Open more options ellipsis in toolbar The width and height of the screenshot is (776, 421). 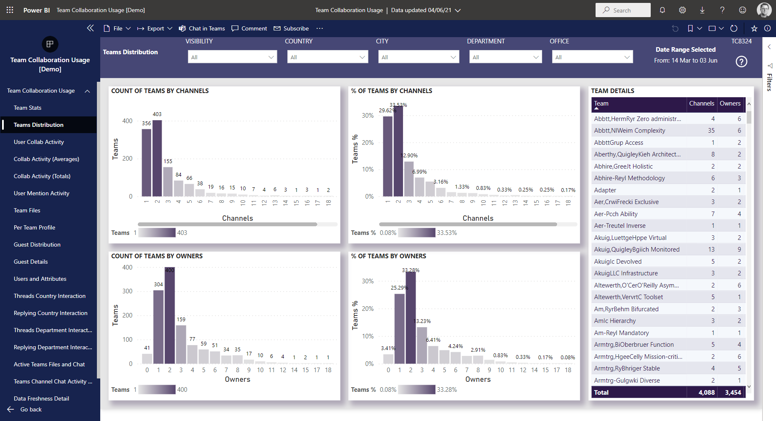(x=320, y=28)
